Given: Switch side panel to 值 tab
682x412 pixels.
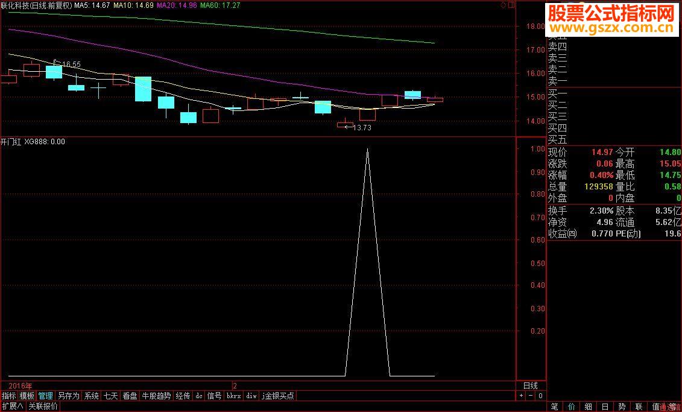Looking at the screenshot, I should 656,407.
